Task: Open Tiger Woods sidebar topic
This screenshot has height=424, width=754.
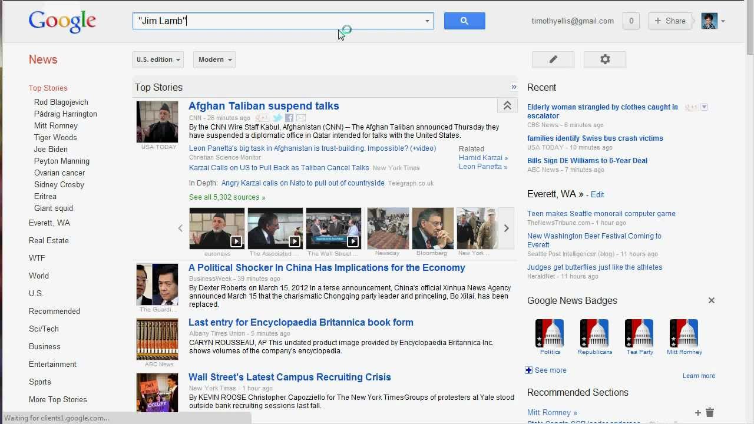Action: tap(55, 137)
